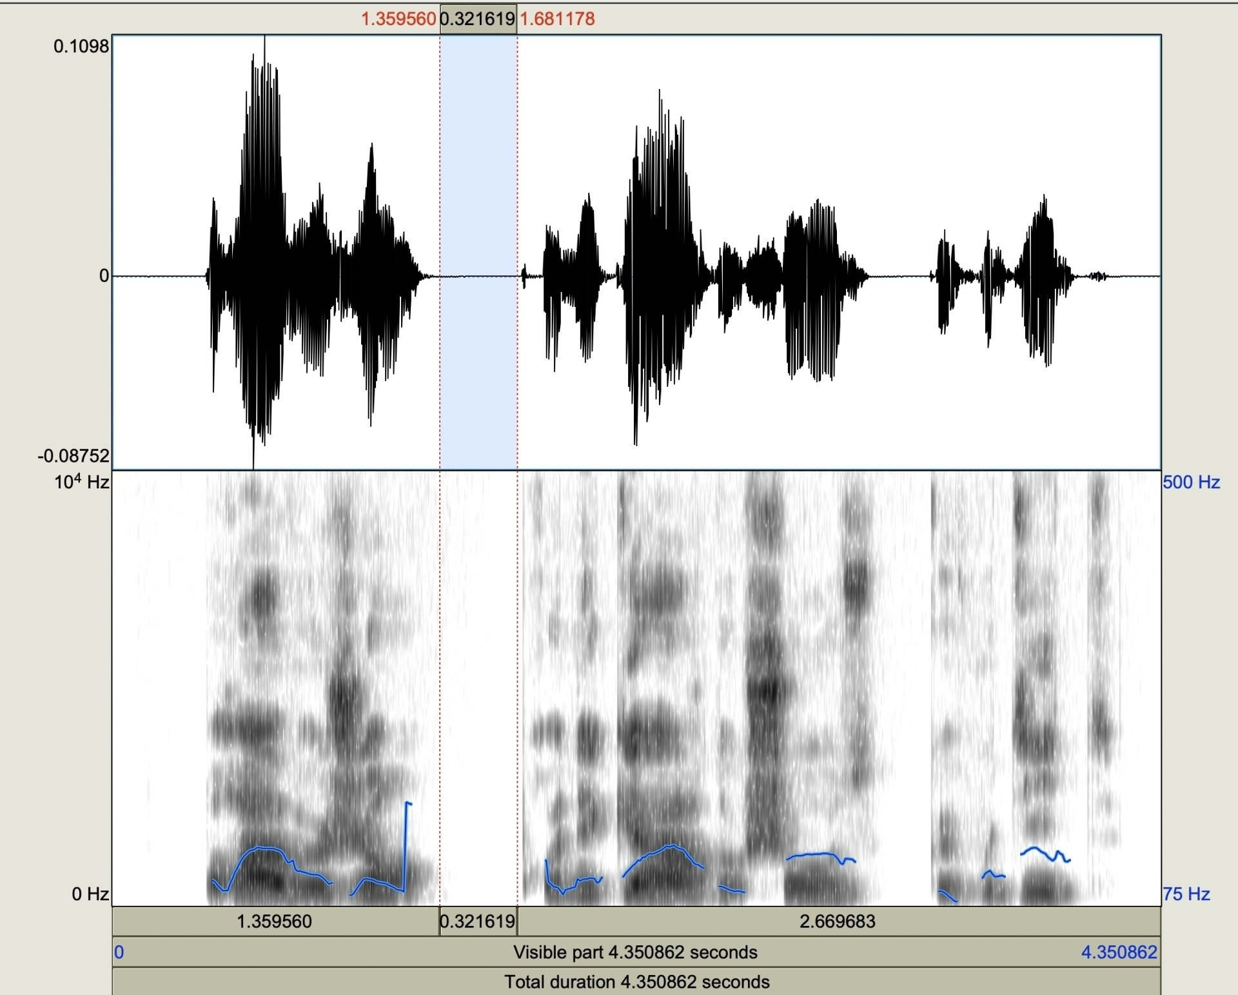Click the red selection end label 1.681178
This screenshot has width=1238, height=995.
[558, 19]
